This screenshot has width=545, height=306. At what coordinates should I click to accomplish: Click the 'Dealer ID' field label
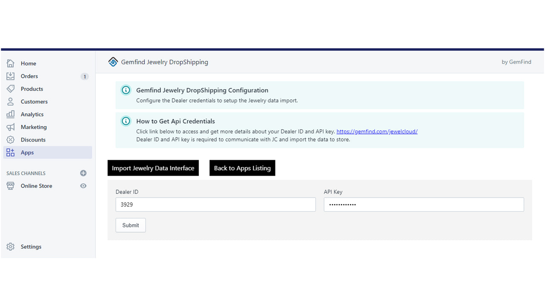[x=127, y=192]
